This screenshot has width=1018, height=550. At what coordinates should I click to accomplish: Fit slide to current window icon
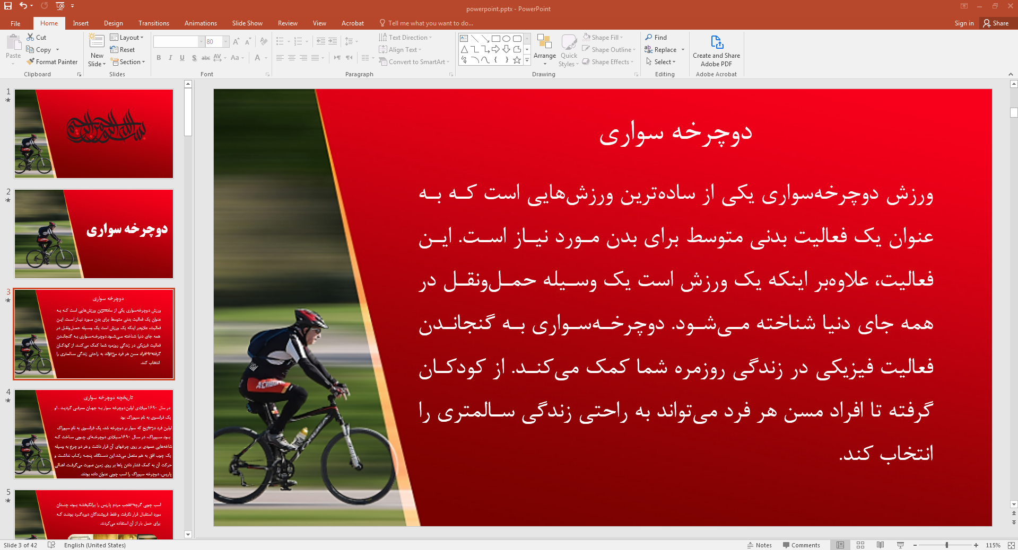1011,545
